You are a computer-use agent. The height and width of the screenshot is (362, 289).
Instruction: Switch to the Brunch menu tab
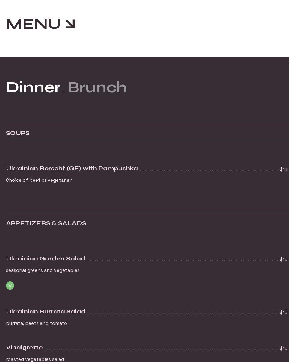97,87
